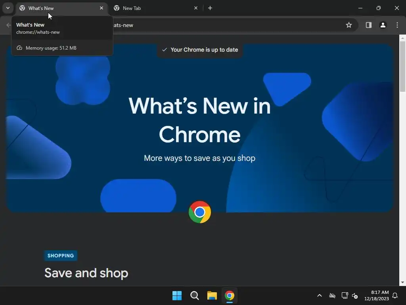Minimize the Chrome window

[x=360, y=8]
